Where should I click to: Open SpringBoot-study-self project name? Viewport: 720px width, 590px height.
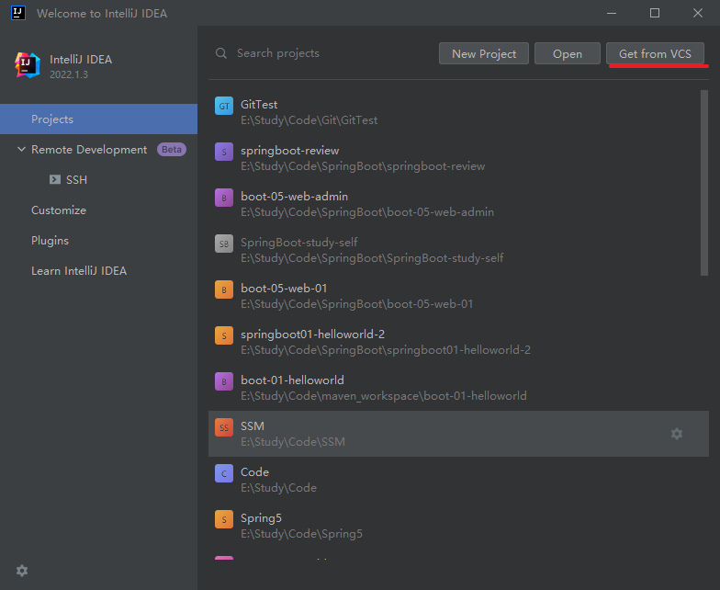tap(299, 243)
